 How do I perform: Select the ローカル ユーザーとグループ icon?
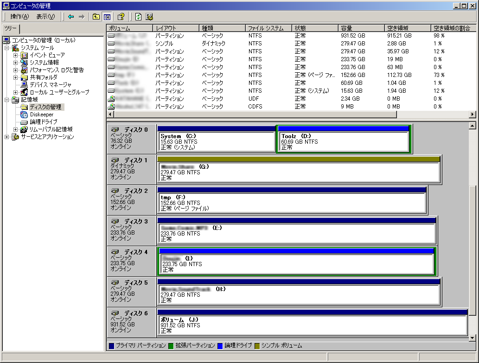click(x=24, y=92)
